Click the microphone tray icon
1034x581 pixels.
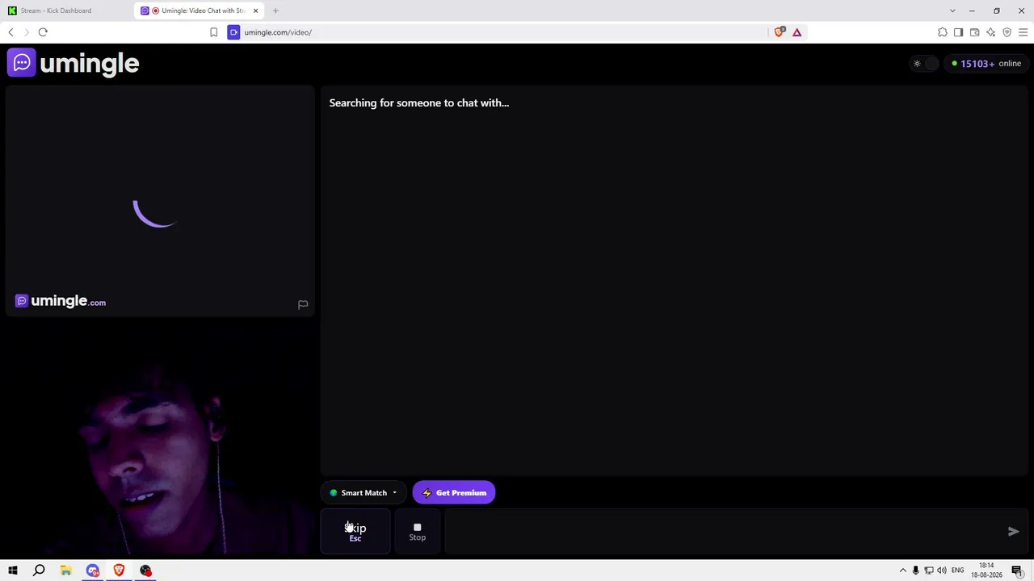(915, 571)
